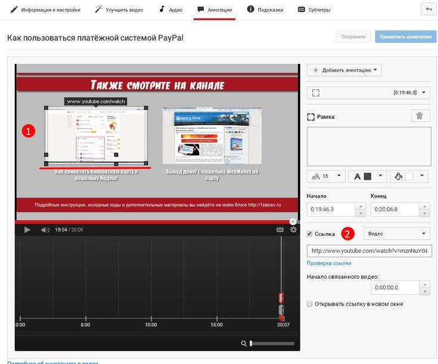Screen dimensions: 438x364
Task: Open the Информация и настройки tab
Action: point(45,10)
